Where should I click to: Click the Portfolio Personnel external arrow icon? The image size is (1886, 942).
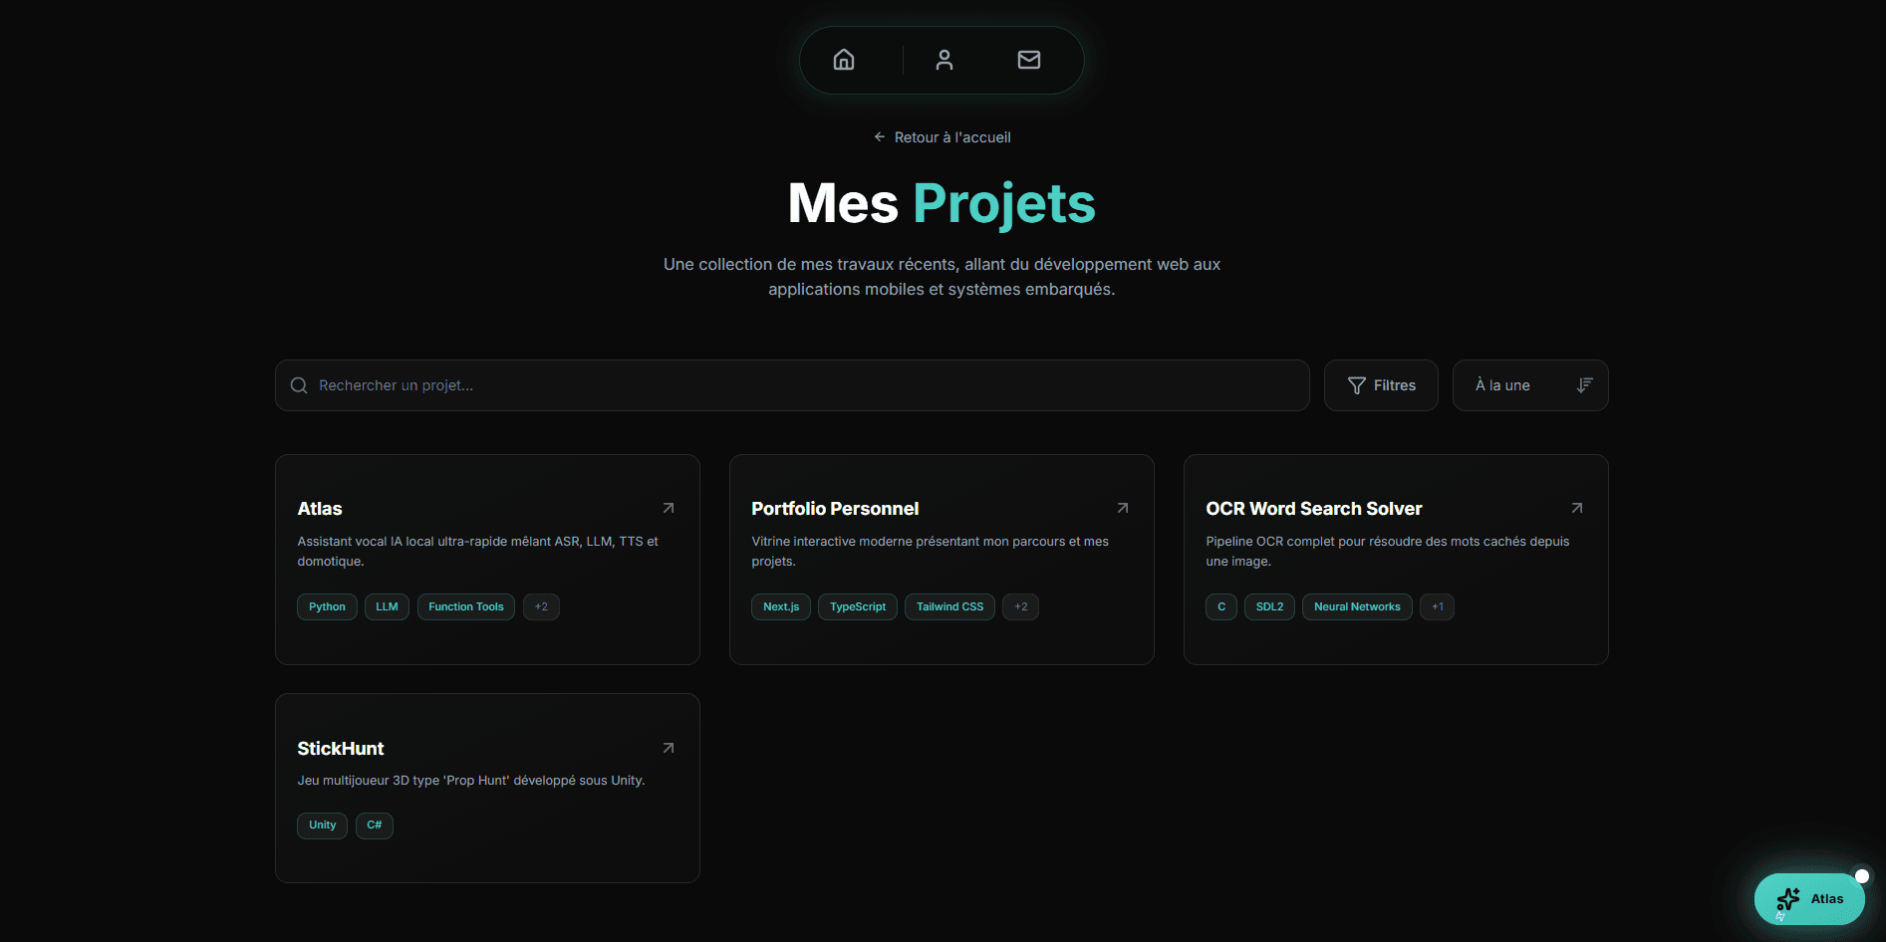1123,508
